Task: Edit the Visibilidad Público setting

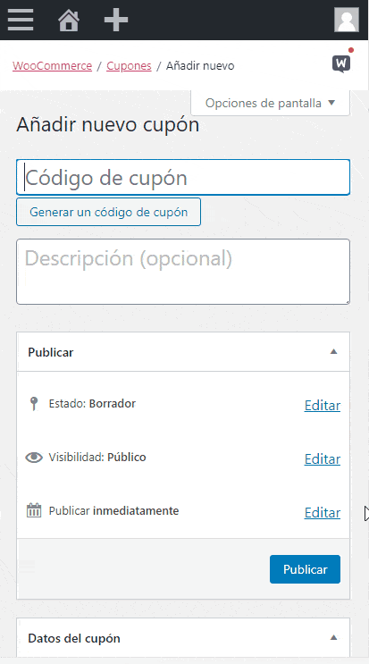Action: (322, 459)
